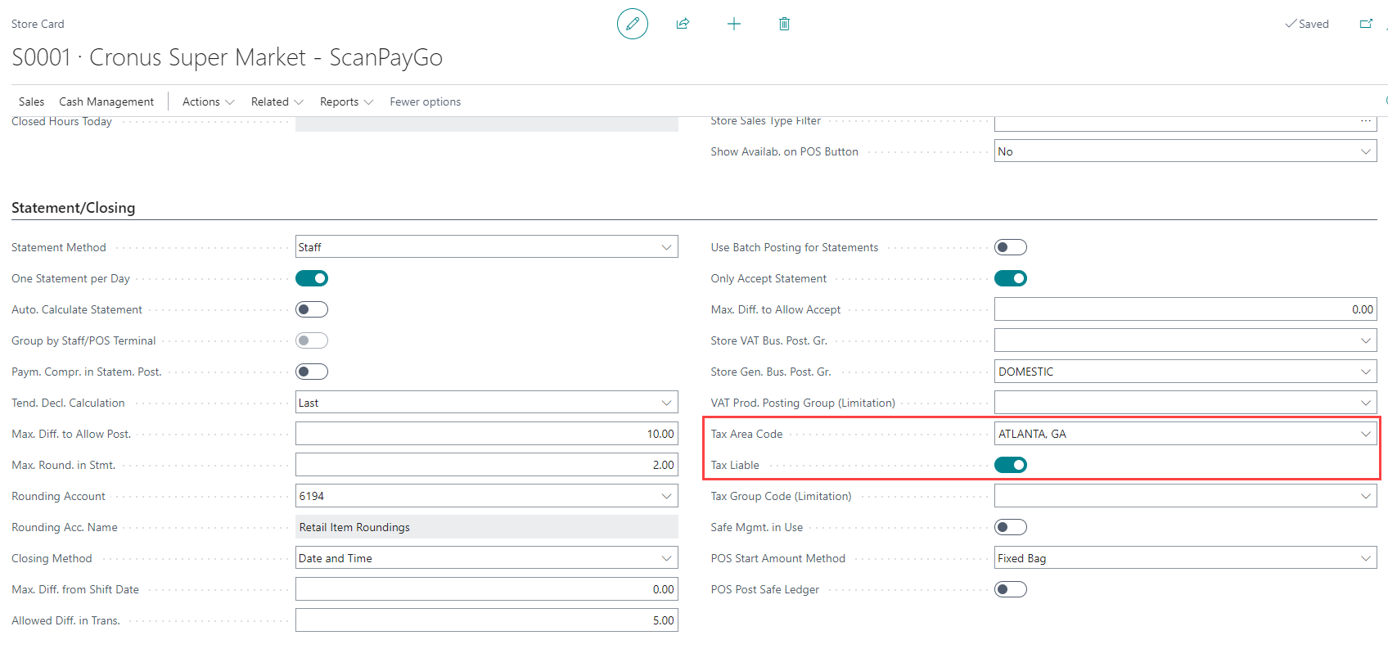Open card in new window icon
Viewport: 1388px width, 658px height.
point(1366,24)
